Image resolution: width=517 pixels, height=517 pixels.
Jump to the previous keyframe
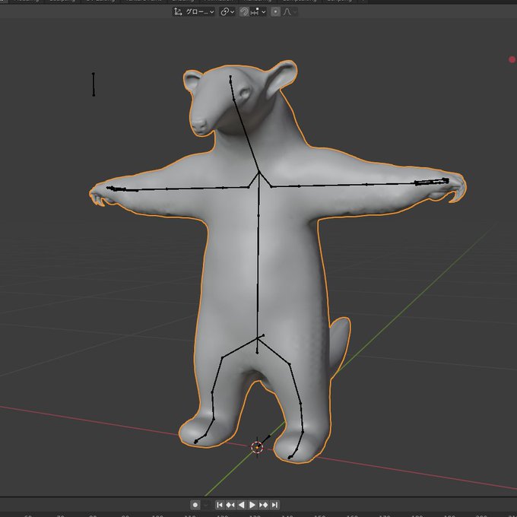coord(230,505)
